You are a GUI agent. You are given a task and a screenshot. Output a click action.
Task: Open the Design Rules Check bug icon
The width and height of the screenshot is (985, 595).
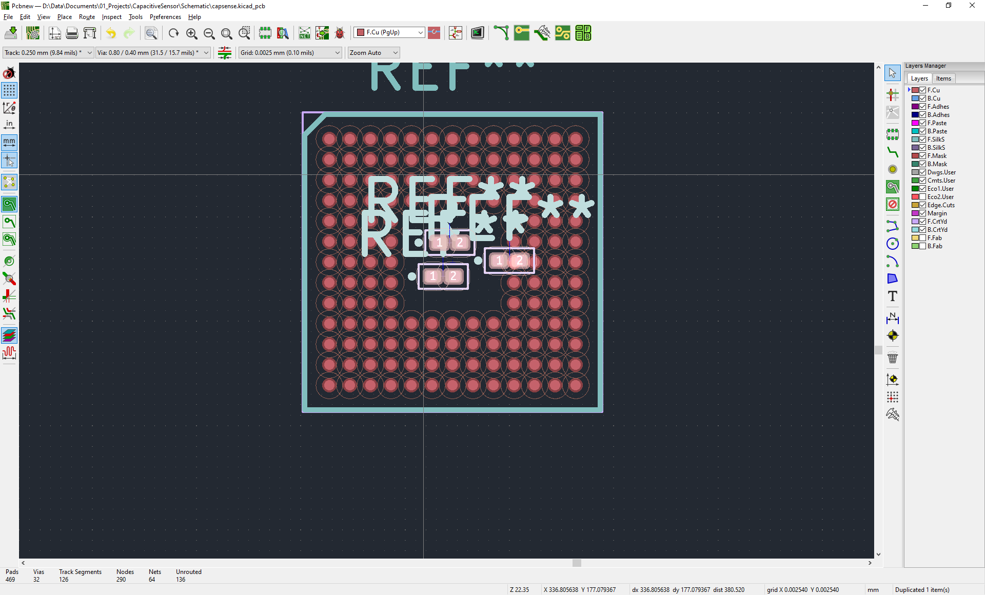pyautogui.click(x=340, y=33)
